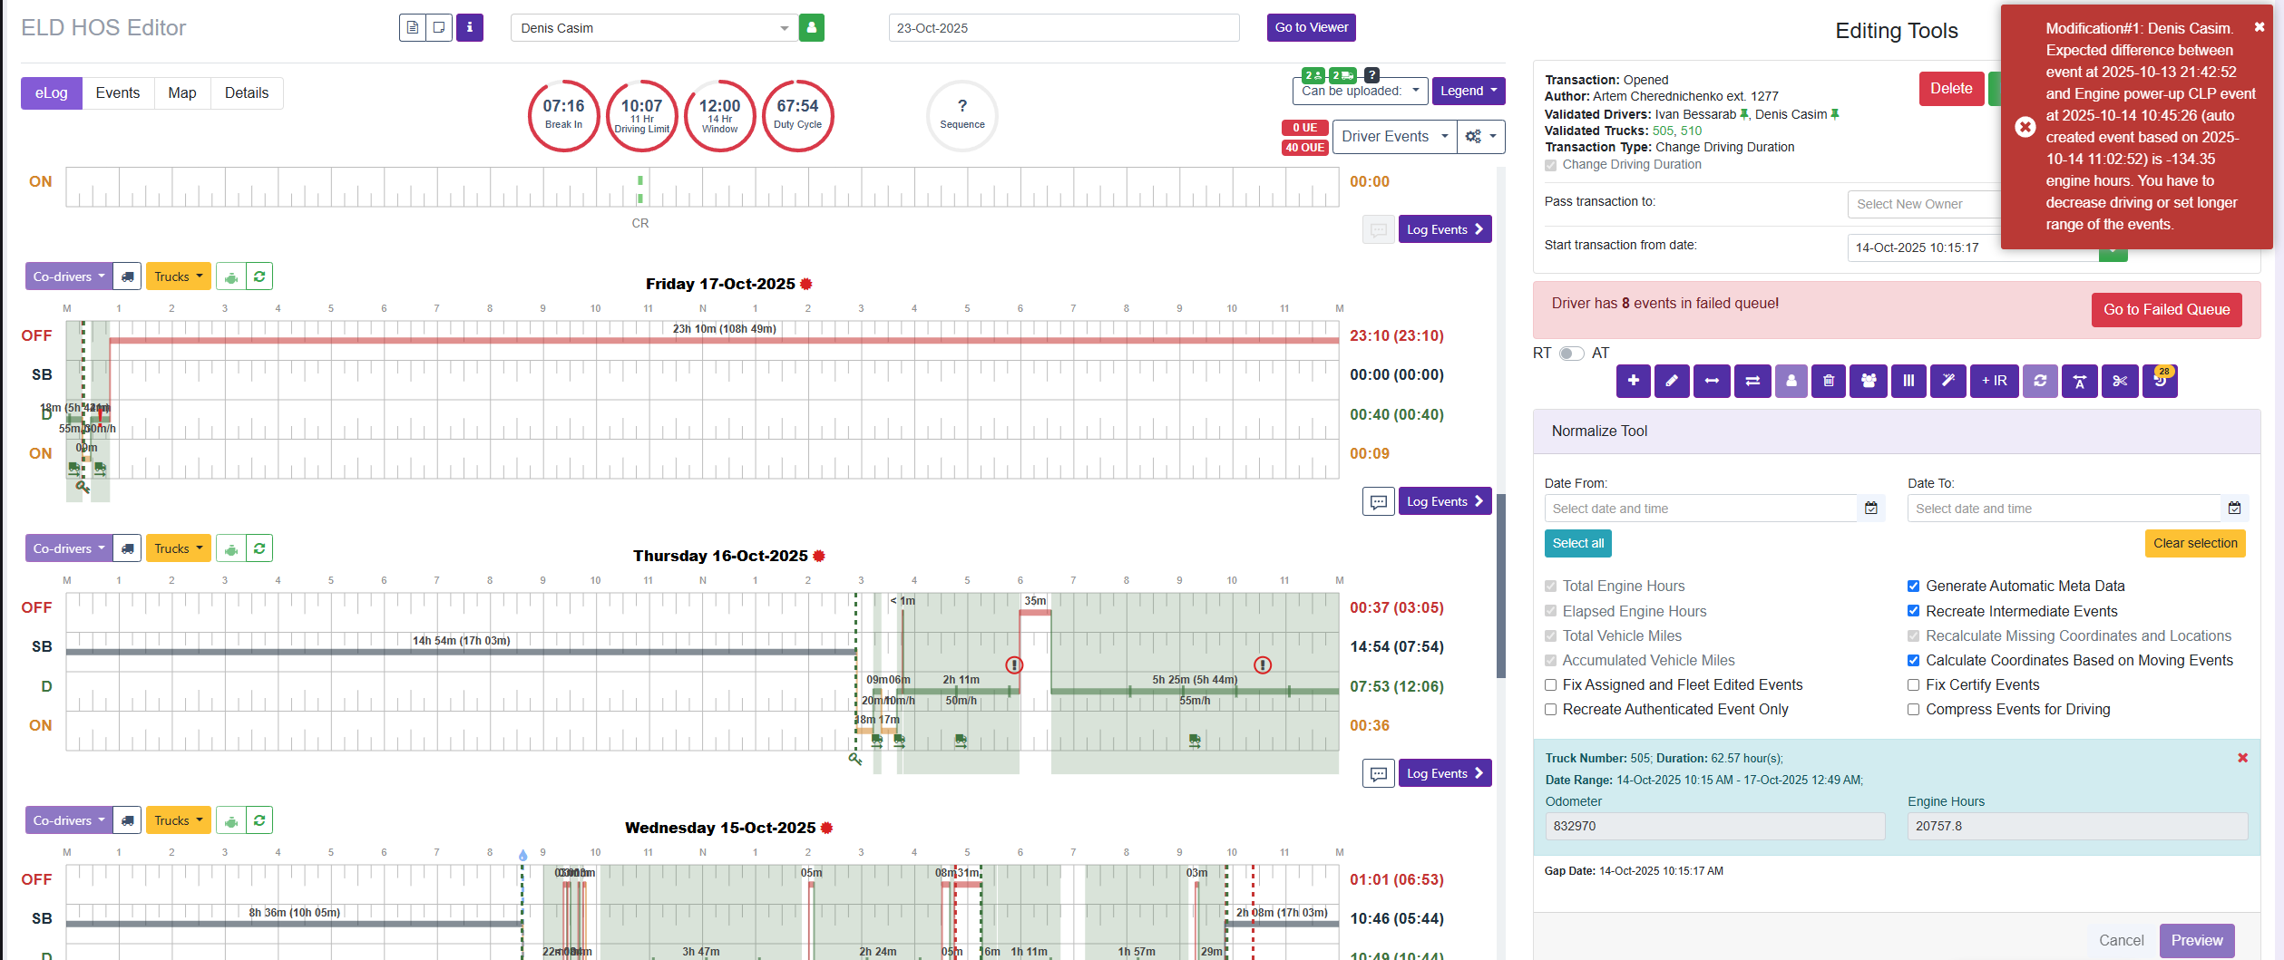Viewport: 2284px width, 960px height.
Task: Click the Date From date-time field
Action: click(x=1701, y=509)
